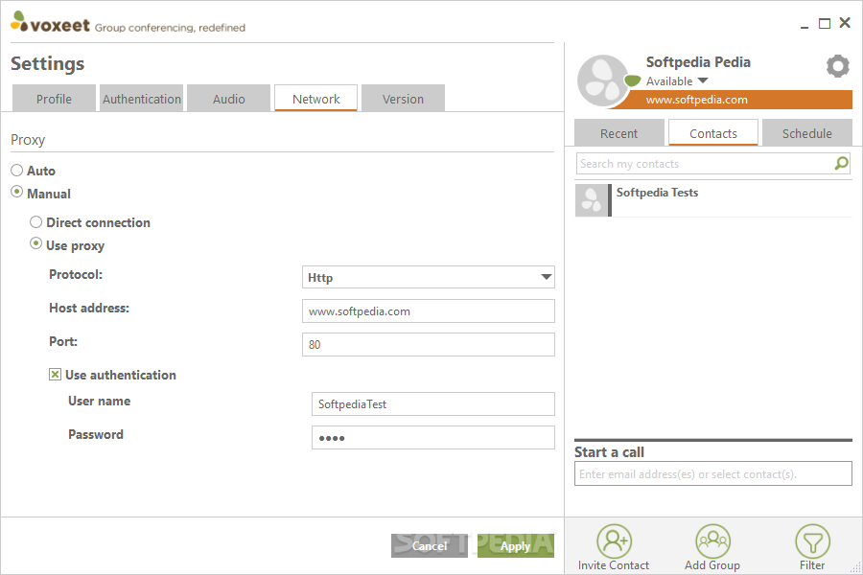Screen dimensions: 863x575
Task: Open settings via the gear icon
Action: pyautogui.click(x=838, y=66)
